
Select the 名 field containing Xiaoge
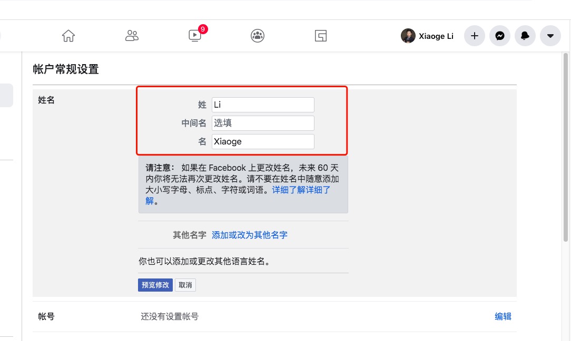point(262,141)
